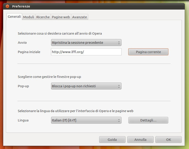Click the 'Selezionare cosa si desidera caricare' text
Screen dimensions: 189x149
coord(60,34)
